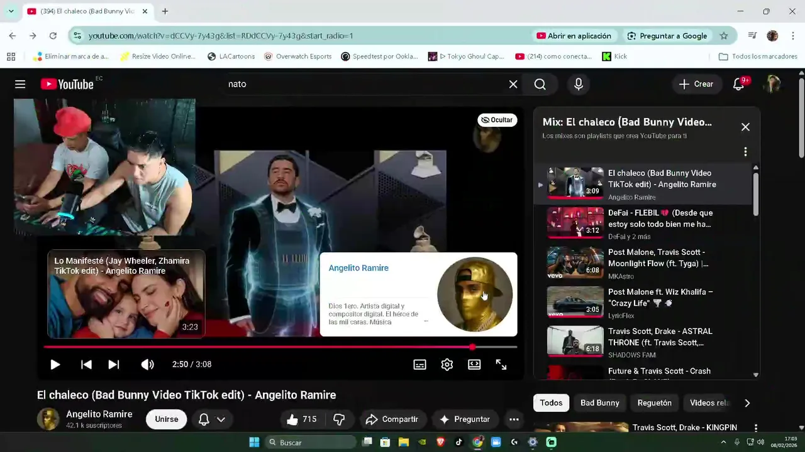This screenshot has height=452, width=805.
Task: Open the Crear menu
Action: pos(696,84)
